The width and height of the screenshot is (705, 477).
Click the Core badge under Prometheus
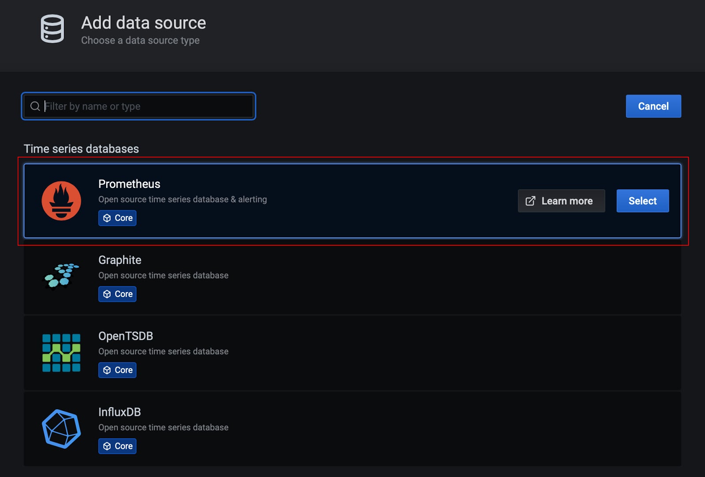117,218
